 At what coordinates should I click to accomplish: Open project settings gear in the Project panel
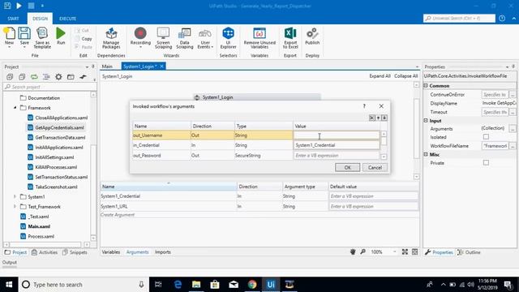[58, 77]
